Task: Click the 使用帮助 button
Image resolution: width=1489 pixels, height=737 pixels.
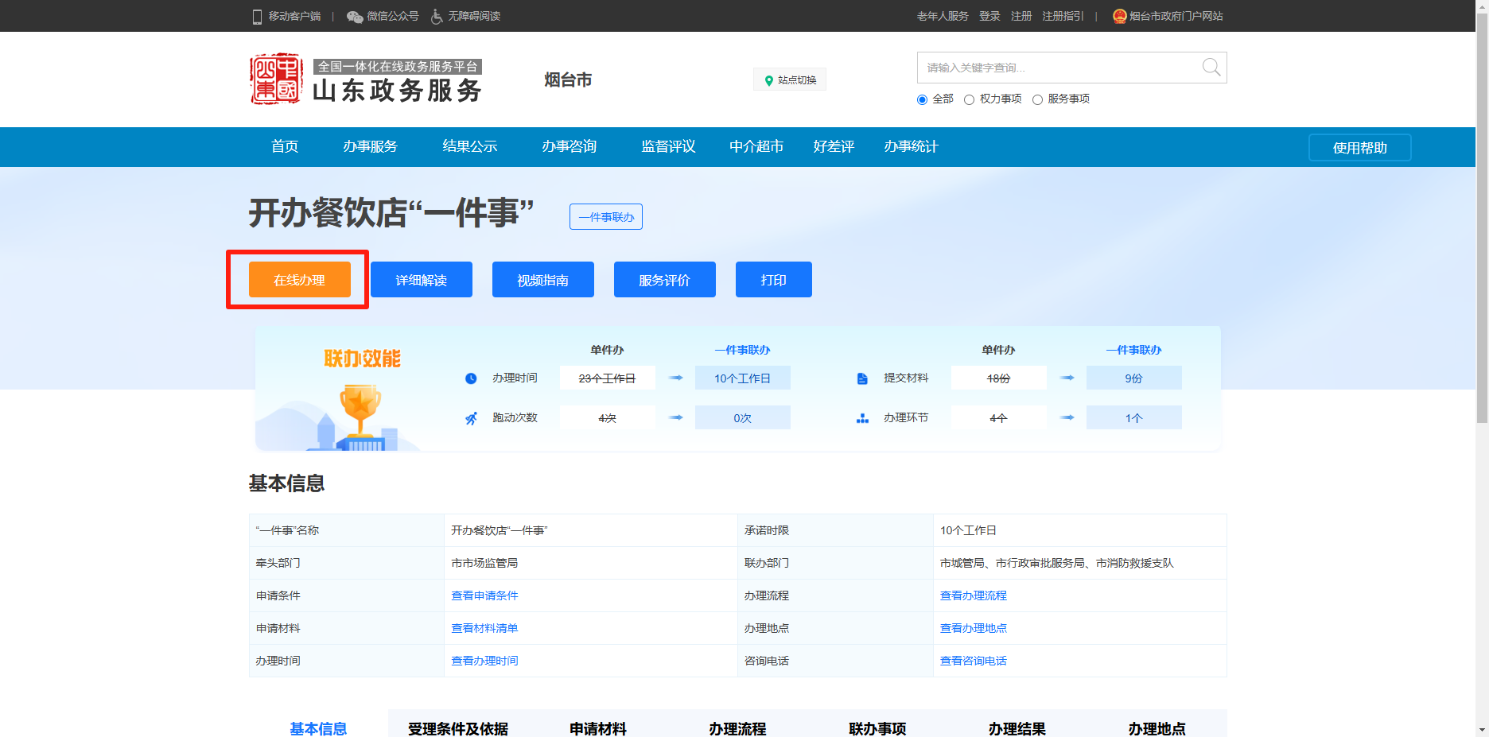Action: (x=1359, y=148)
